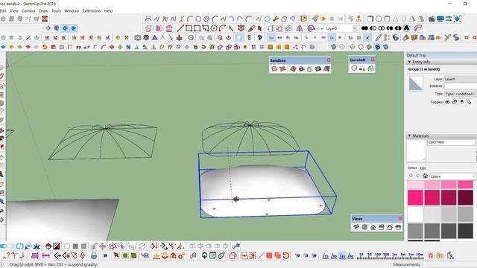Click the blue padlock icon in bottom toolbar
Screen dimensions: 477x268
pyautogui.click(x=94, y=255)
